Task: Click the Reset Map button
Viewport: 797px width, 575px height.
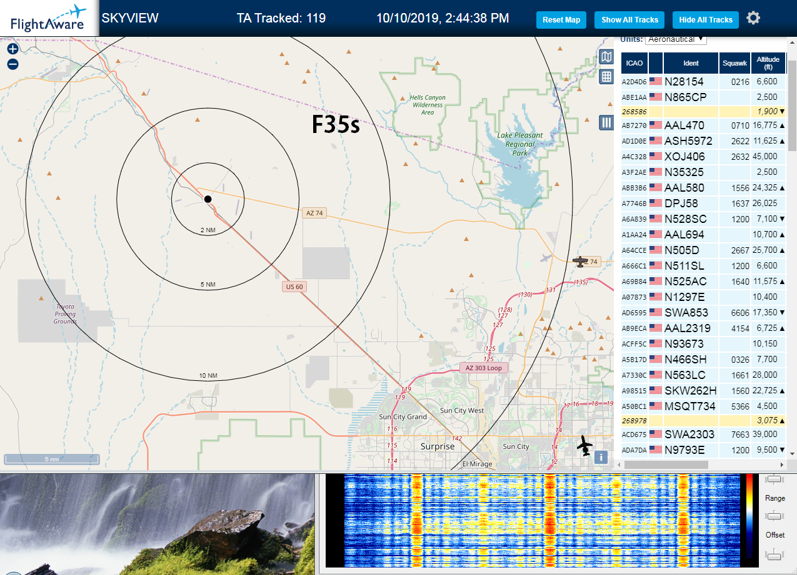Action: pos(561,20)
